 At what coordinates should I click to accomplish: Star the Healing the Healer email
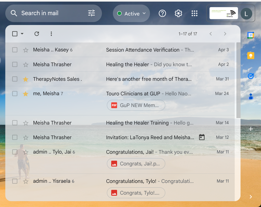click(26, 64)
